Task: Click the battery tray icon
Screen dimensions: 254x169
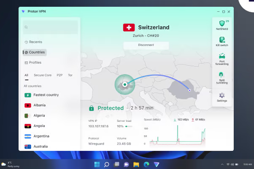Action: coord(237,164)
